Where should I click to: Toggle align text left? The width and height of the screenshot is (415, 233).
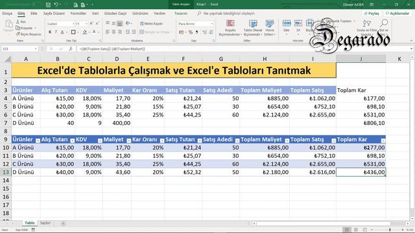[108, 32]
